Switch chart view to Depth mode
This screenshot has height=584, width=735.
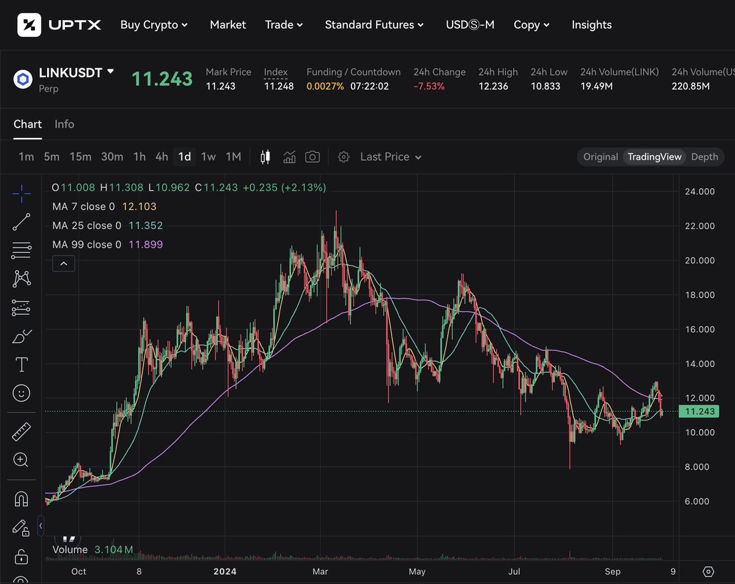tap(704, 156)
